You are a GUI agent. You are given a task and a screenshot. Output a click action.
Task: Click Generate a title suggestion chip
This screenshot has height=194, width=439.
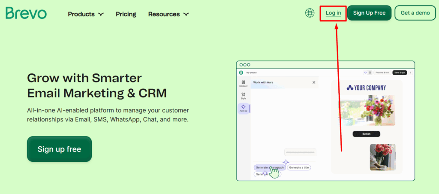tap(299, 167)
